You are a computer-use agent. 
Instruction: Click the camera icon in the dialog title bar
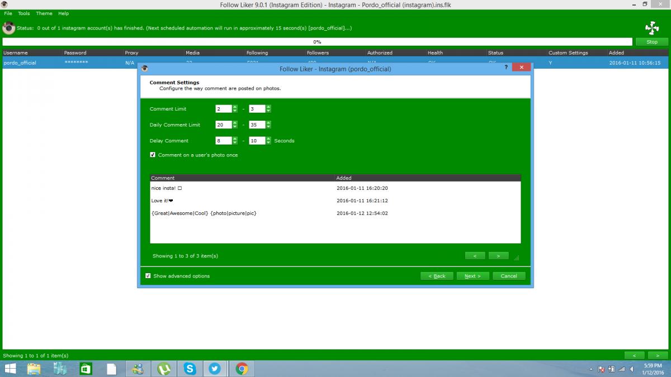(145, 69)
